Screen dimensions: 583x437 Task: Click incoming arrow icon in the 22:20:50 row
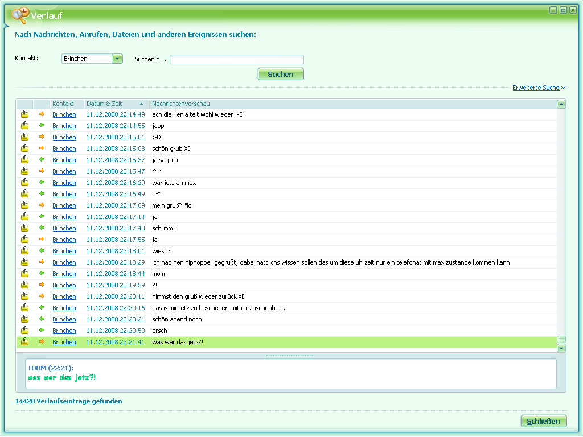(x=42, y=331)
